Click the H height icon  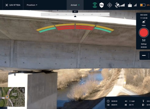tap(126, 105)
